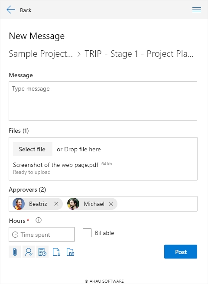Screen dimensions: 208x284
Task: Enable the Billable checkbox
Action: (87, 233)
